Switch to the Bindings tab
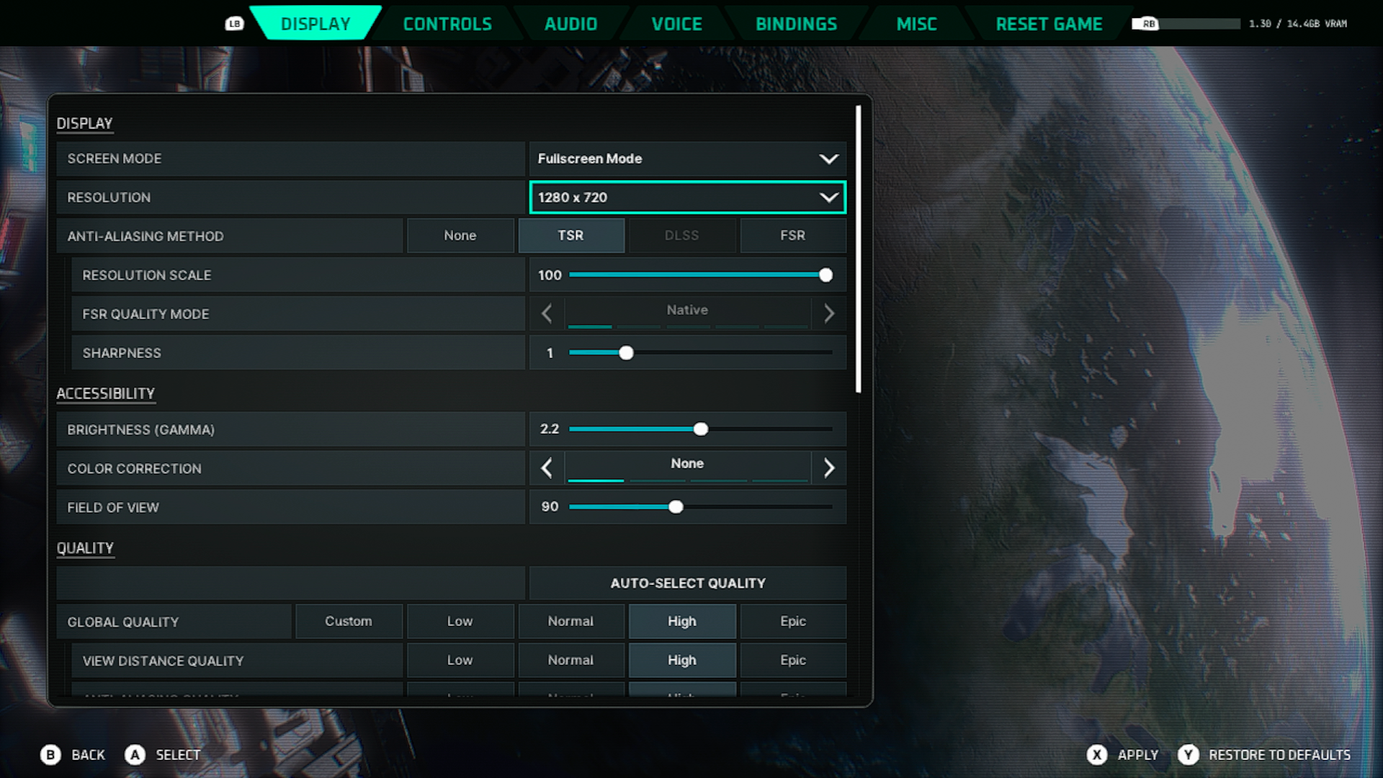The image size is (1383, 778). coord(795,23)
